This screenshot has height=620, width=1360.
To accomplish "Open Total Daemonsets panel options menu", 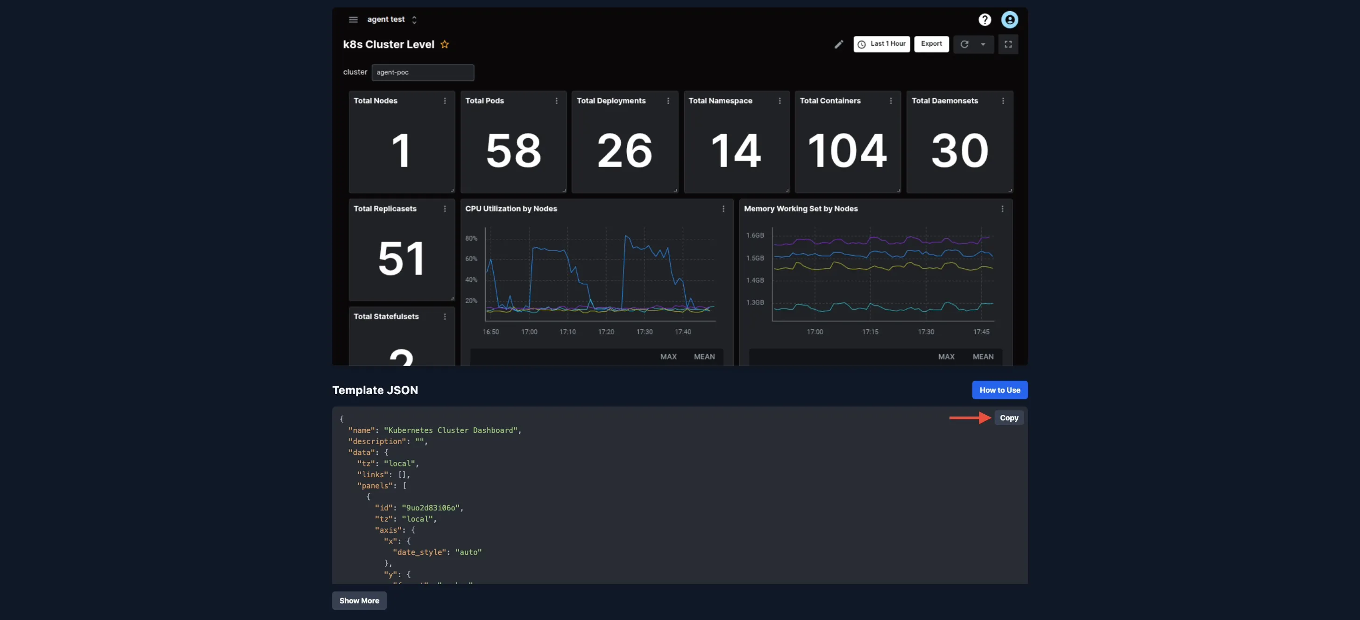I will [1003, 101].
